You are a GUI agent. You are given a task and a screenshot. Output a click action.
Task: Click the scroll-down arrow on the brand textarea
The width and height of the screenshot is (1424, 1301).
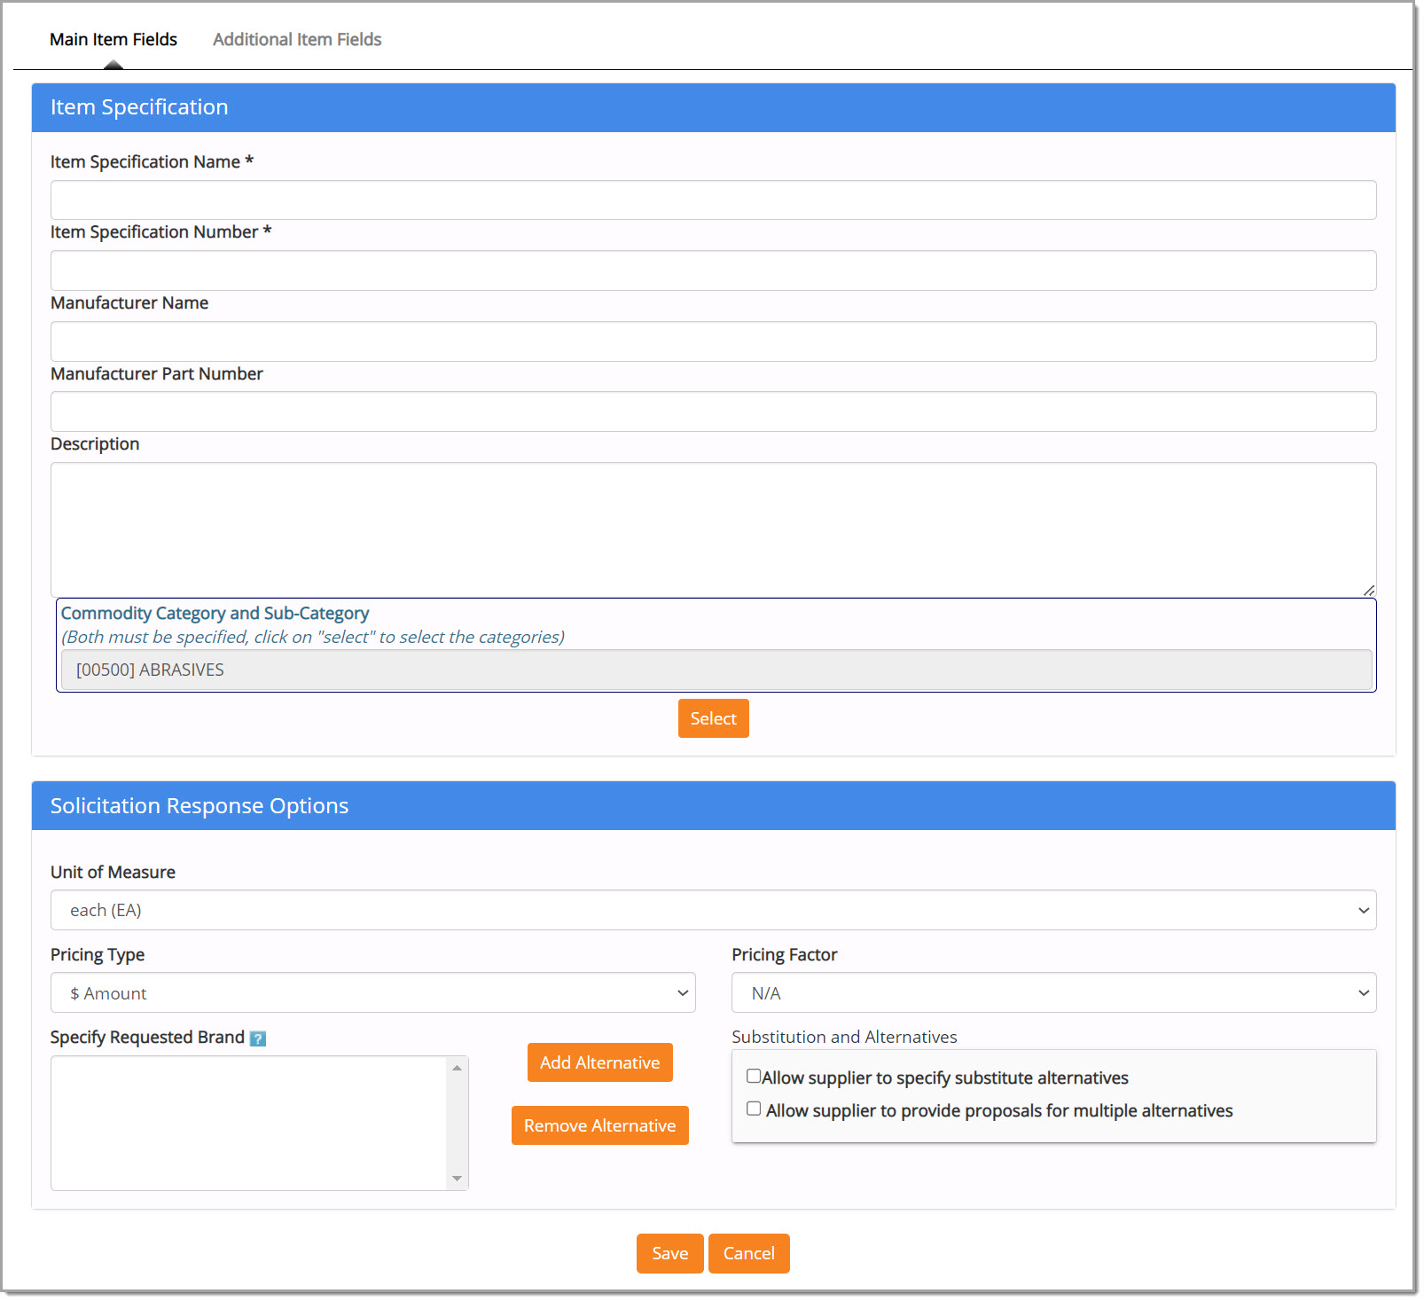click(458, 1180)
